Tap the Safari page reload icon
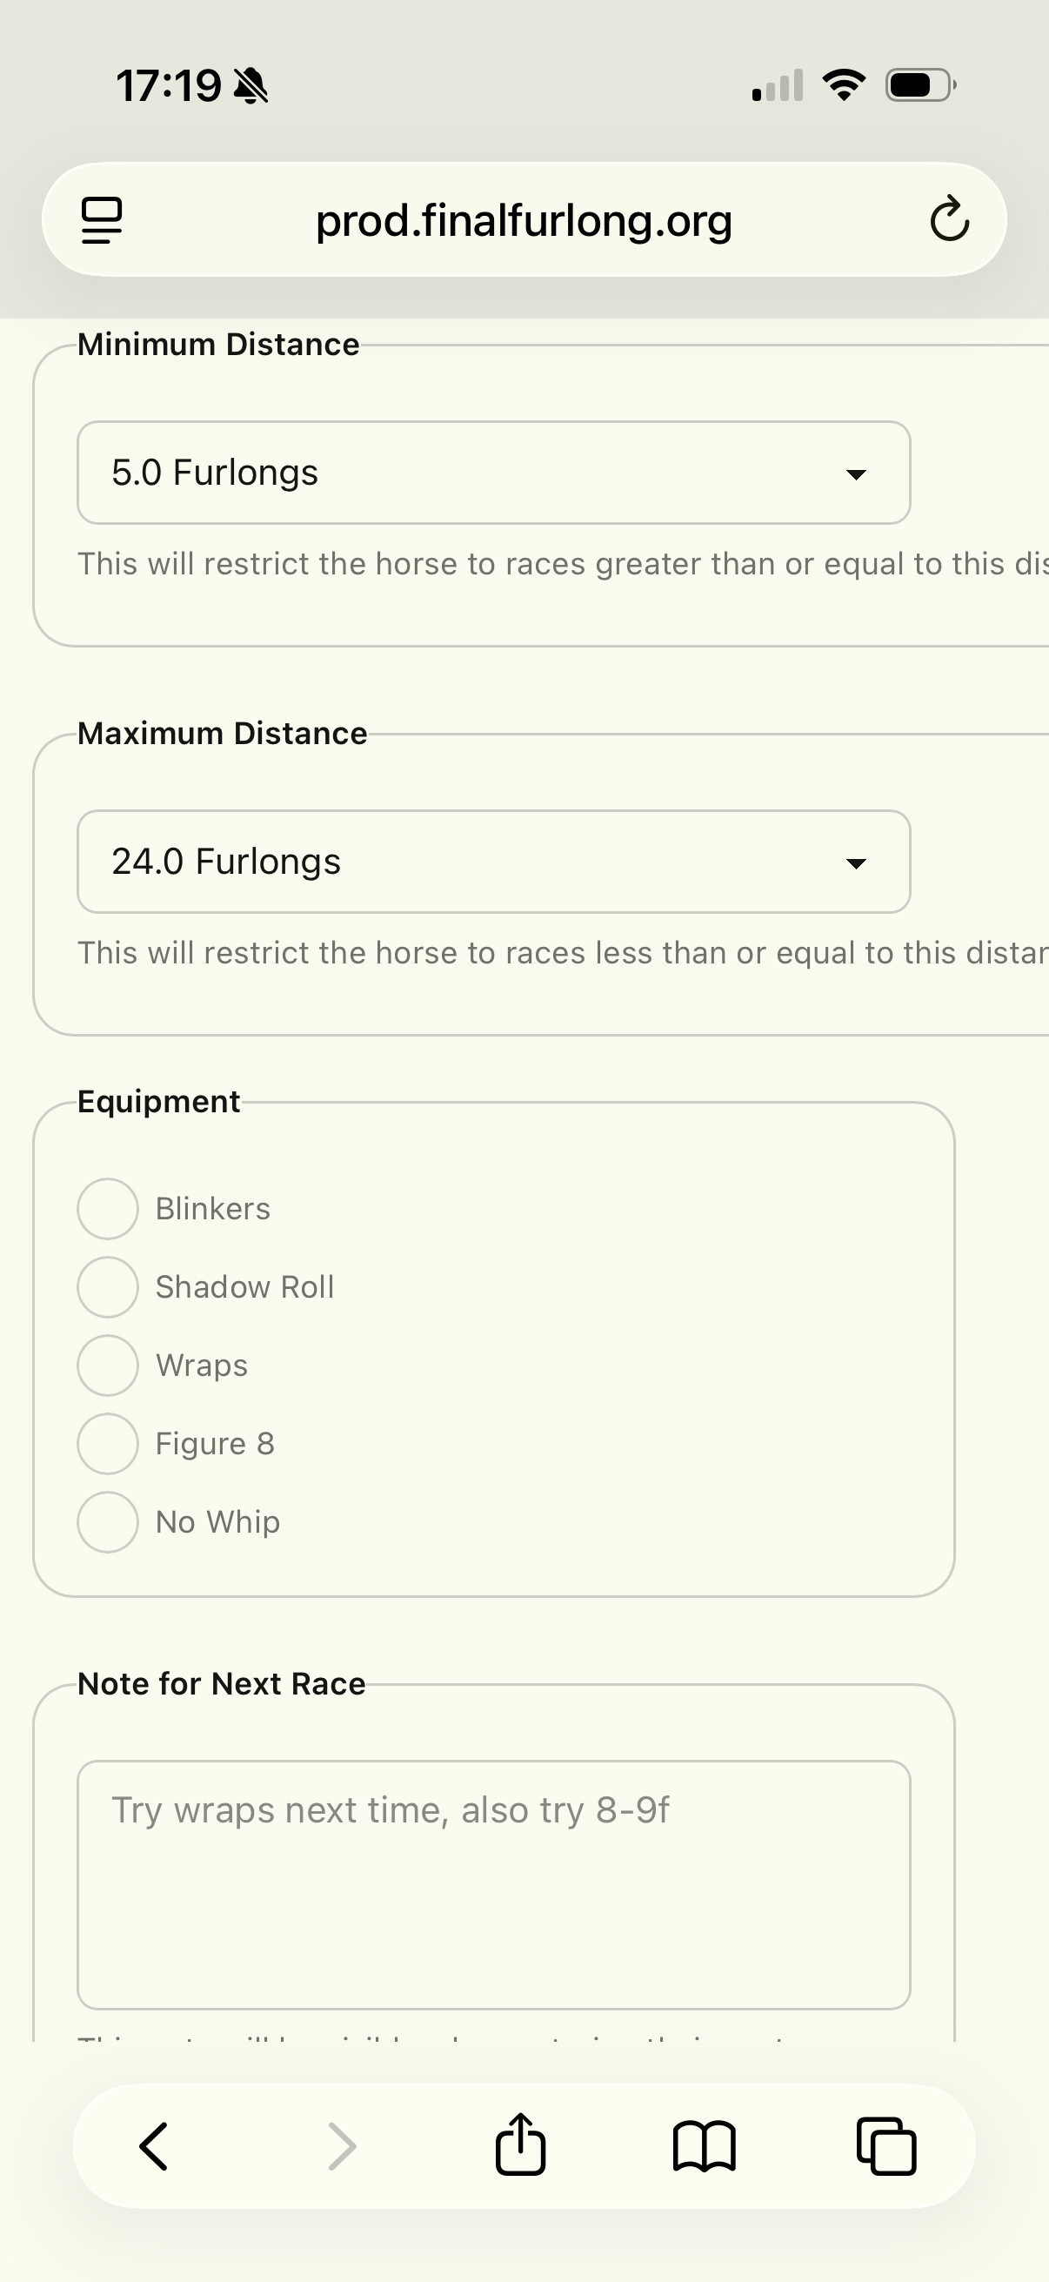Image resolution: width=1049 pixels, height=2282 pixels. tap(949, 219)
